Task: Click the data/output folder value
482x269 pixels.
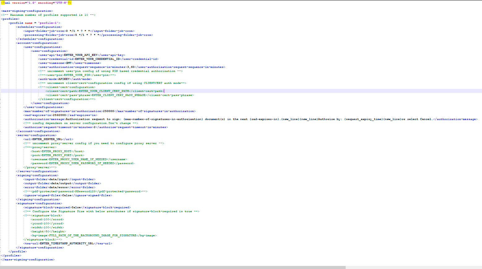Action: [x=61, y=183]
